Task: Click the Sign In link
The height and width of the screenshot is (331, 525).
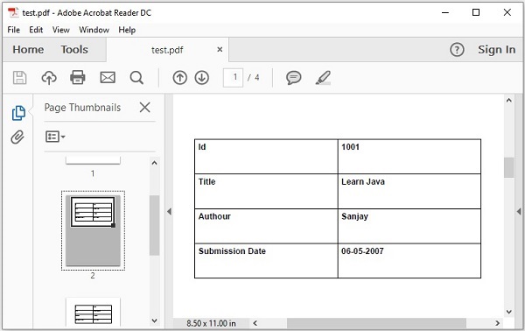Action: tap(496, 50)
